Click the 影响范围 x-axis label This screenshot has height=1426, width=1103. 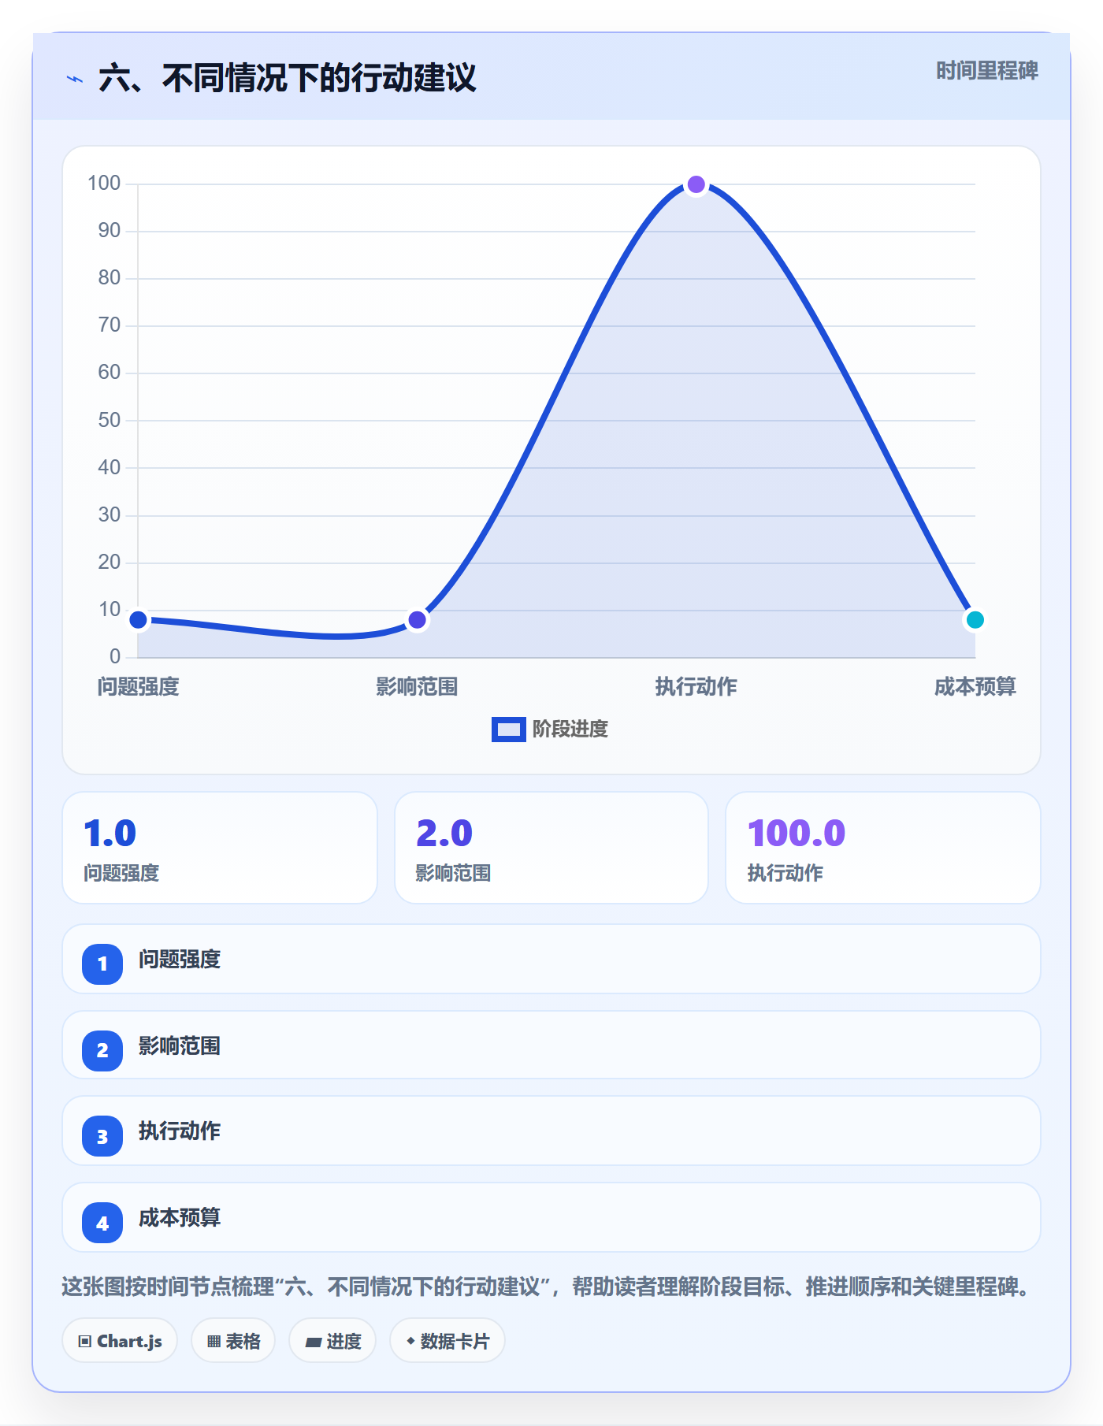pyautogui.click(x=417, y=687)
